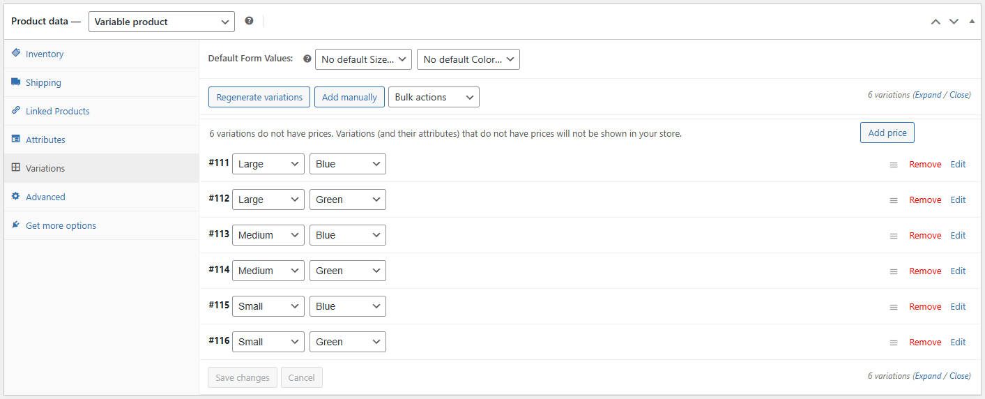Open color dropdown for variation #112
The width and height of the screenshot is (985, 399).
[x=348, y=200]
